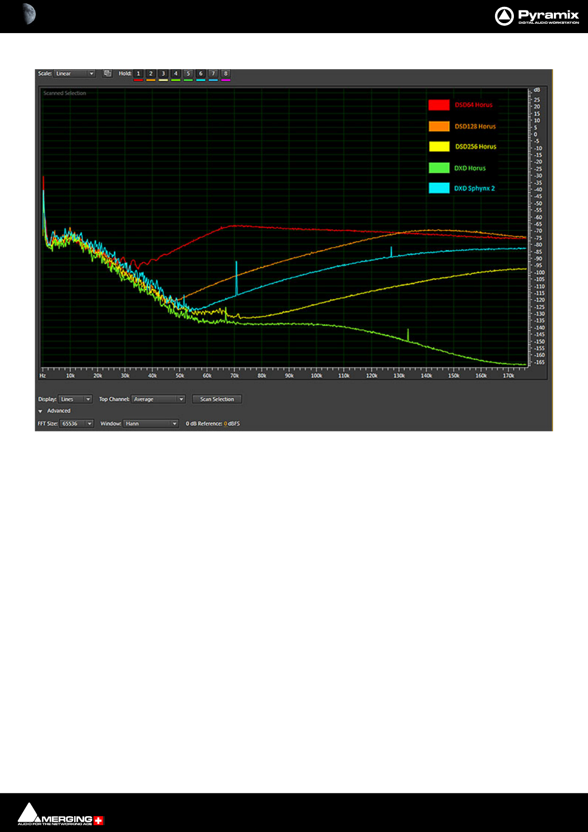Toggle Hold slot 3
The height and width of the screenshot is (832, 588).
tap(163, 74)
